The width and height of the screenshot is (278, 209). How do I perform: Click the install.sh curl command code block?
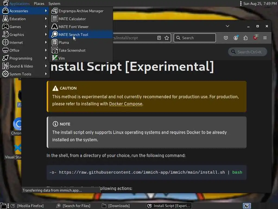(146, 172)
